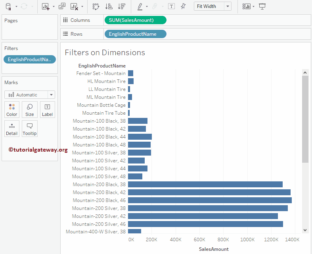Toggle Show Mark Labels

[171, 6]
